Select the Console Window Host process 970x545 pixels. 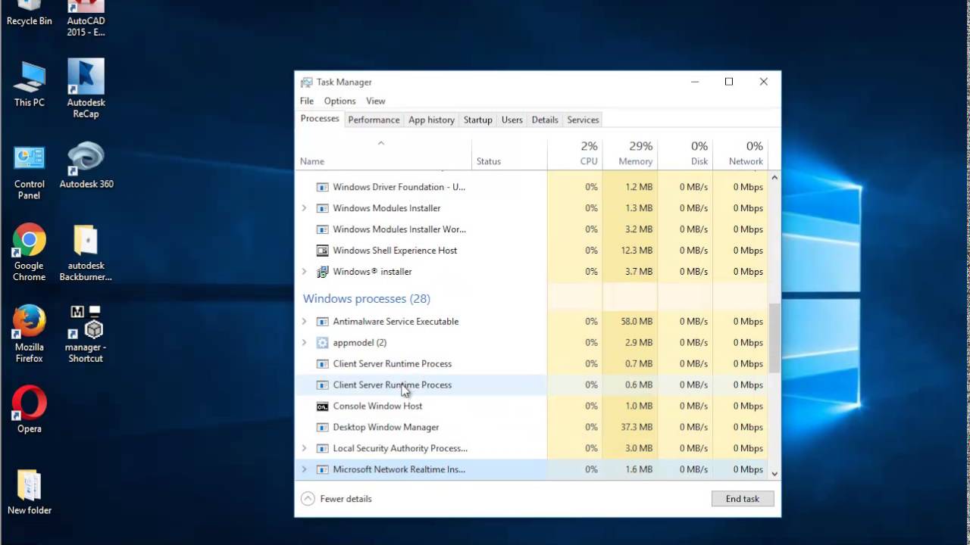[532, 406]
